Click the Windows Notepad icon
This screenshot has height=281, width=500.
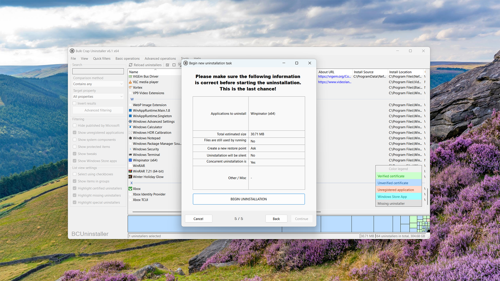pos(130,138)
